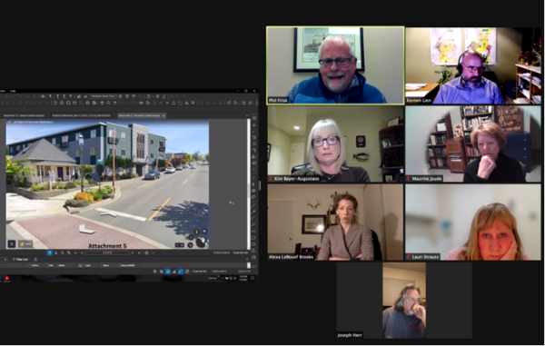Select the Pan hand tool in navigation bar
Screen dimensions: 545x346
[x=50, y=252]
